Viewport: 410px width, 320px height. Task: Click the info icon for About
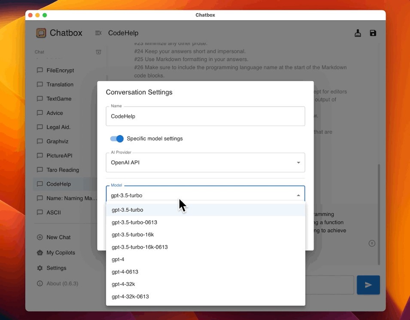tap(40, 283)
